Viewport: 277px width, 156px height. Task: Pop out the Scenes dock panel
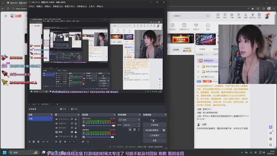51,115
